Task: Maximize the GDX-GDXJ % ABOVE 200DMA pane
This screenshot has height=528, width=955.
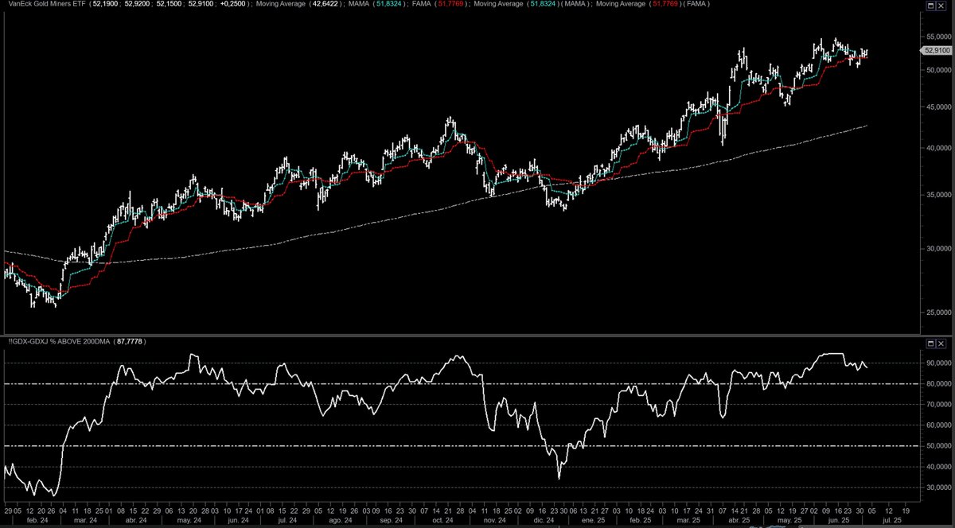Action: 931,343
